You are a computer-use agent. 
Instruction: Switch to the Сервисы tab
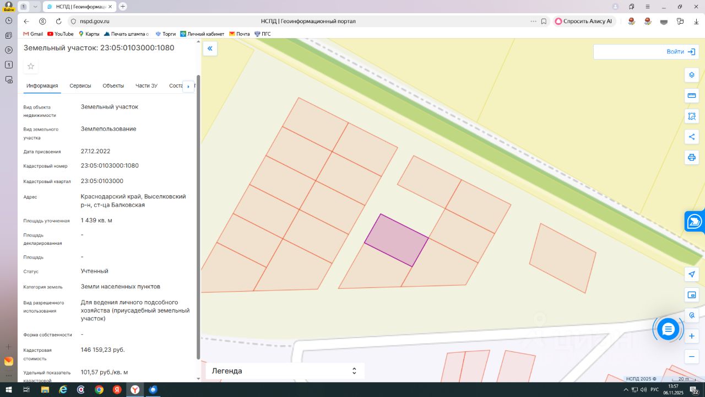tap(80, 86)
